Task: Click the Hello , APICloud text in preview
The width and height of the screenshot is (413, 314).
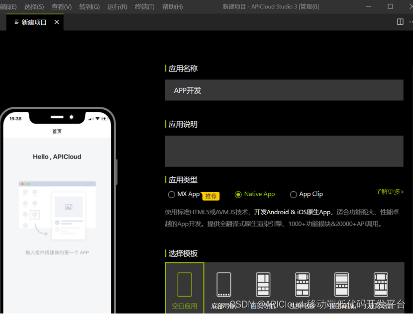Action: [x=57, y=157]
